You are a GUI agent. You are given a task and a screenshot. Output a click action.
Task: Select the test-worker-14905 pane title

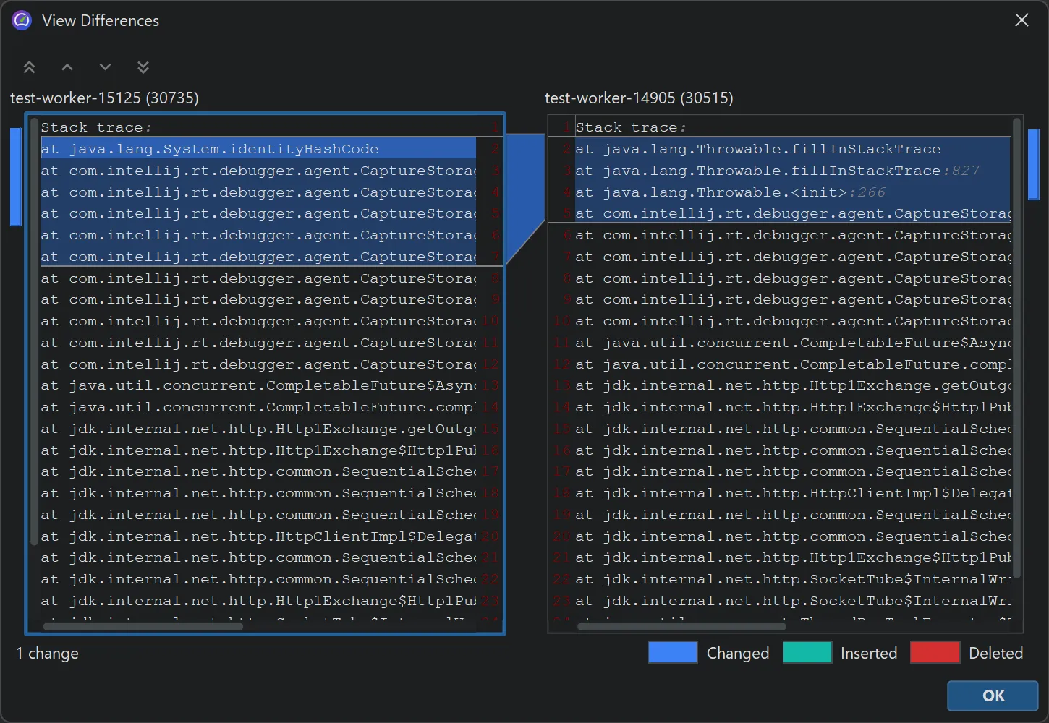(639, 98)
